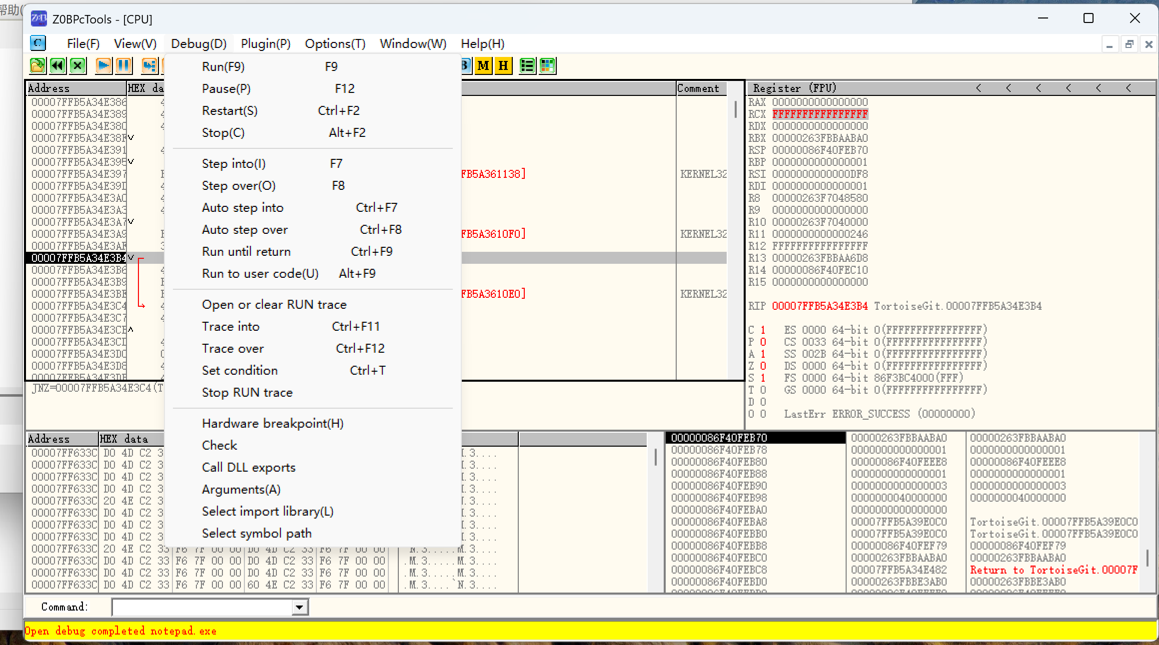This screenshot has width=1159, height=645.
Task: Open the Command combo box dropdown arrow
Action: pyautogui.click(x=299, y=607)
